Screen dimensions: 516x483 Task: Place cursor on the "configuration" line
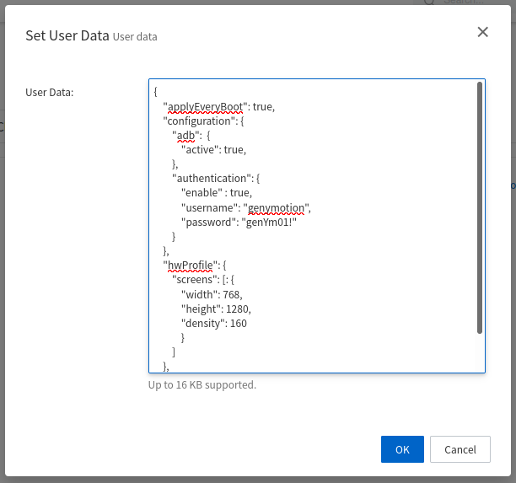tap(203, 121)
